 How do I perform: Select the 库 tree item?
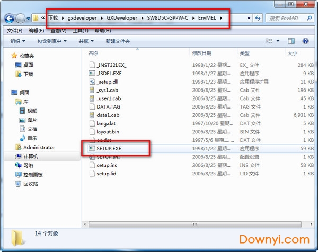pos(26,102)
